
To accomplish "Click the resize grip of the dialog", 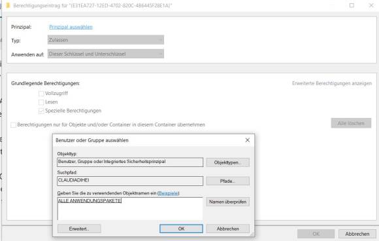I will click(x=252, y=234).
